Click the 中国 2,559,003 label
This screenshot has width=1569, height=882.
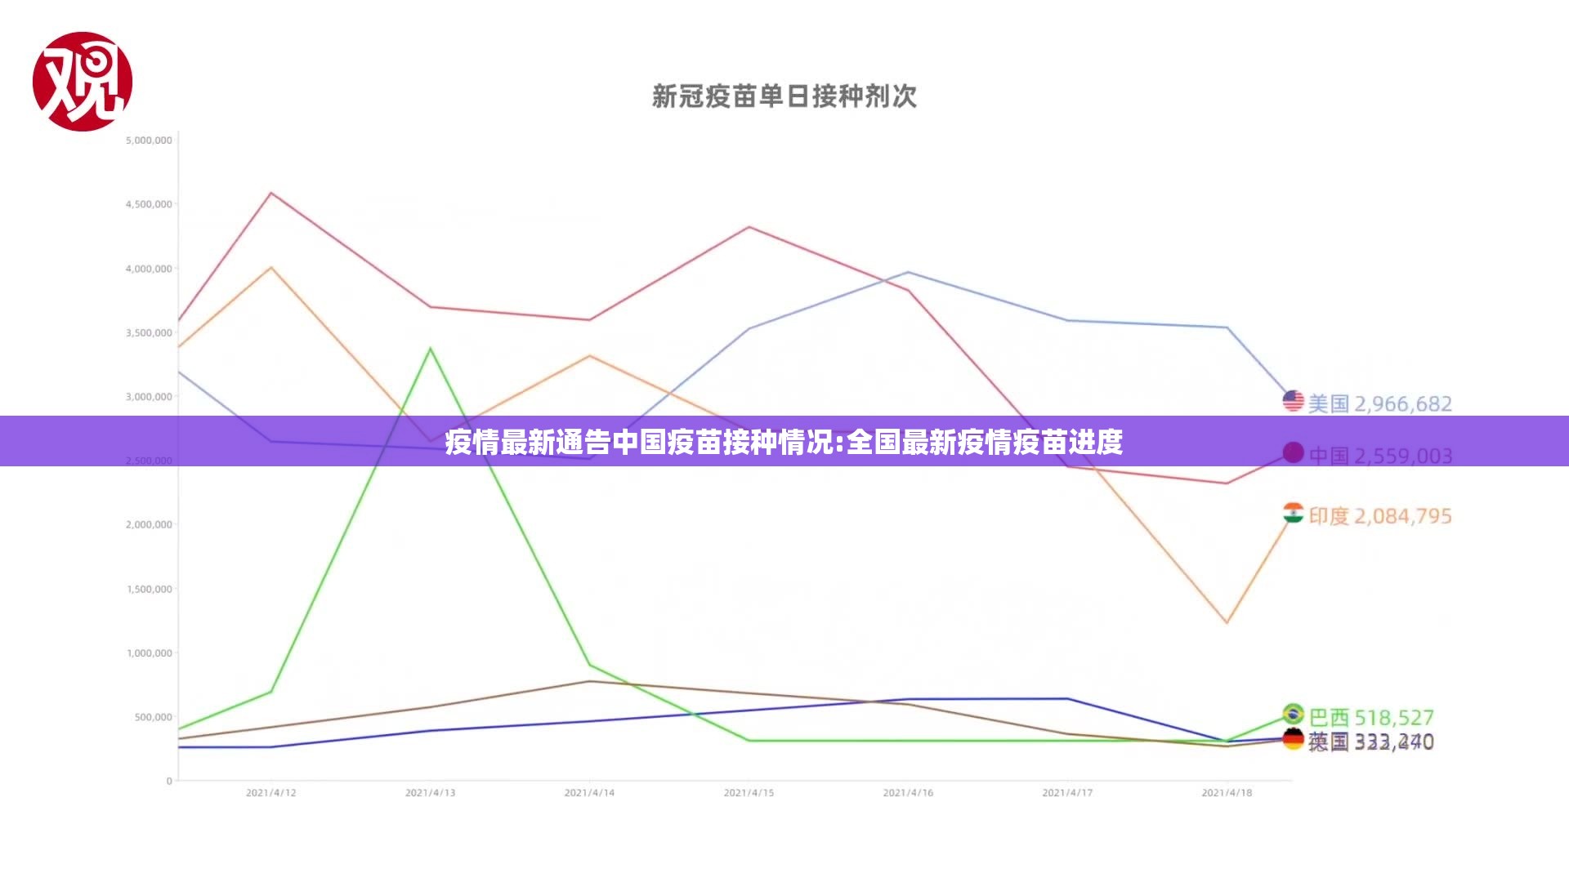click(1379, 456)
